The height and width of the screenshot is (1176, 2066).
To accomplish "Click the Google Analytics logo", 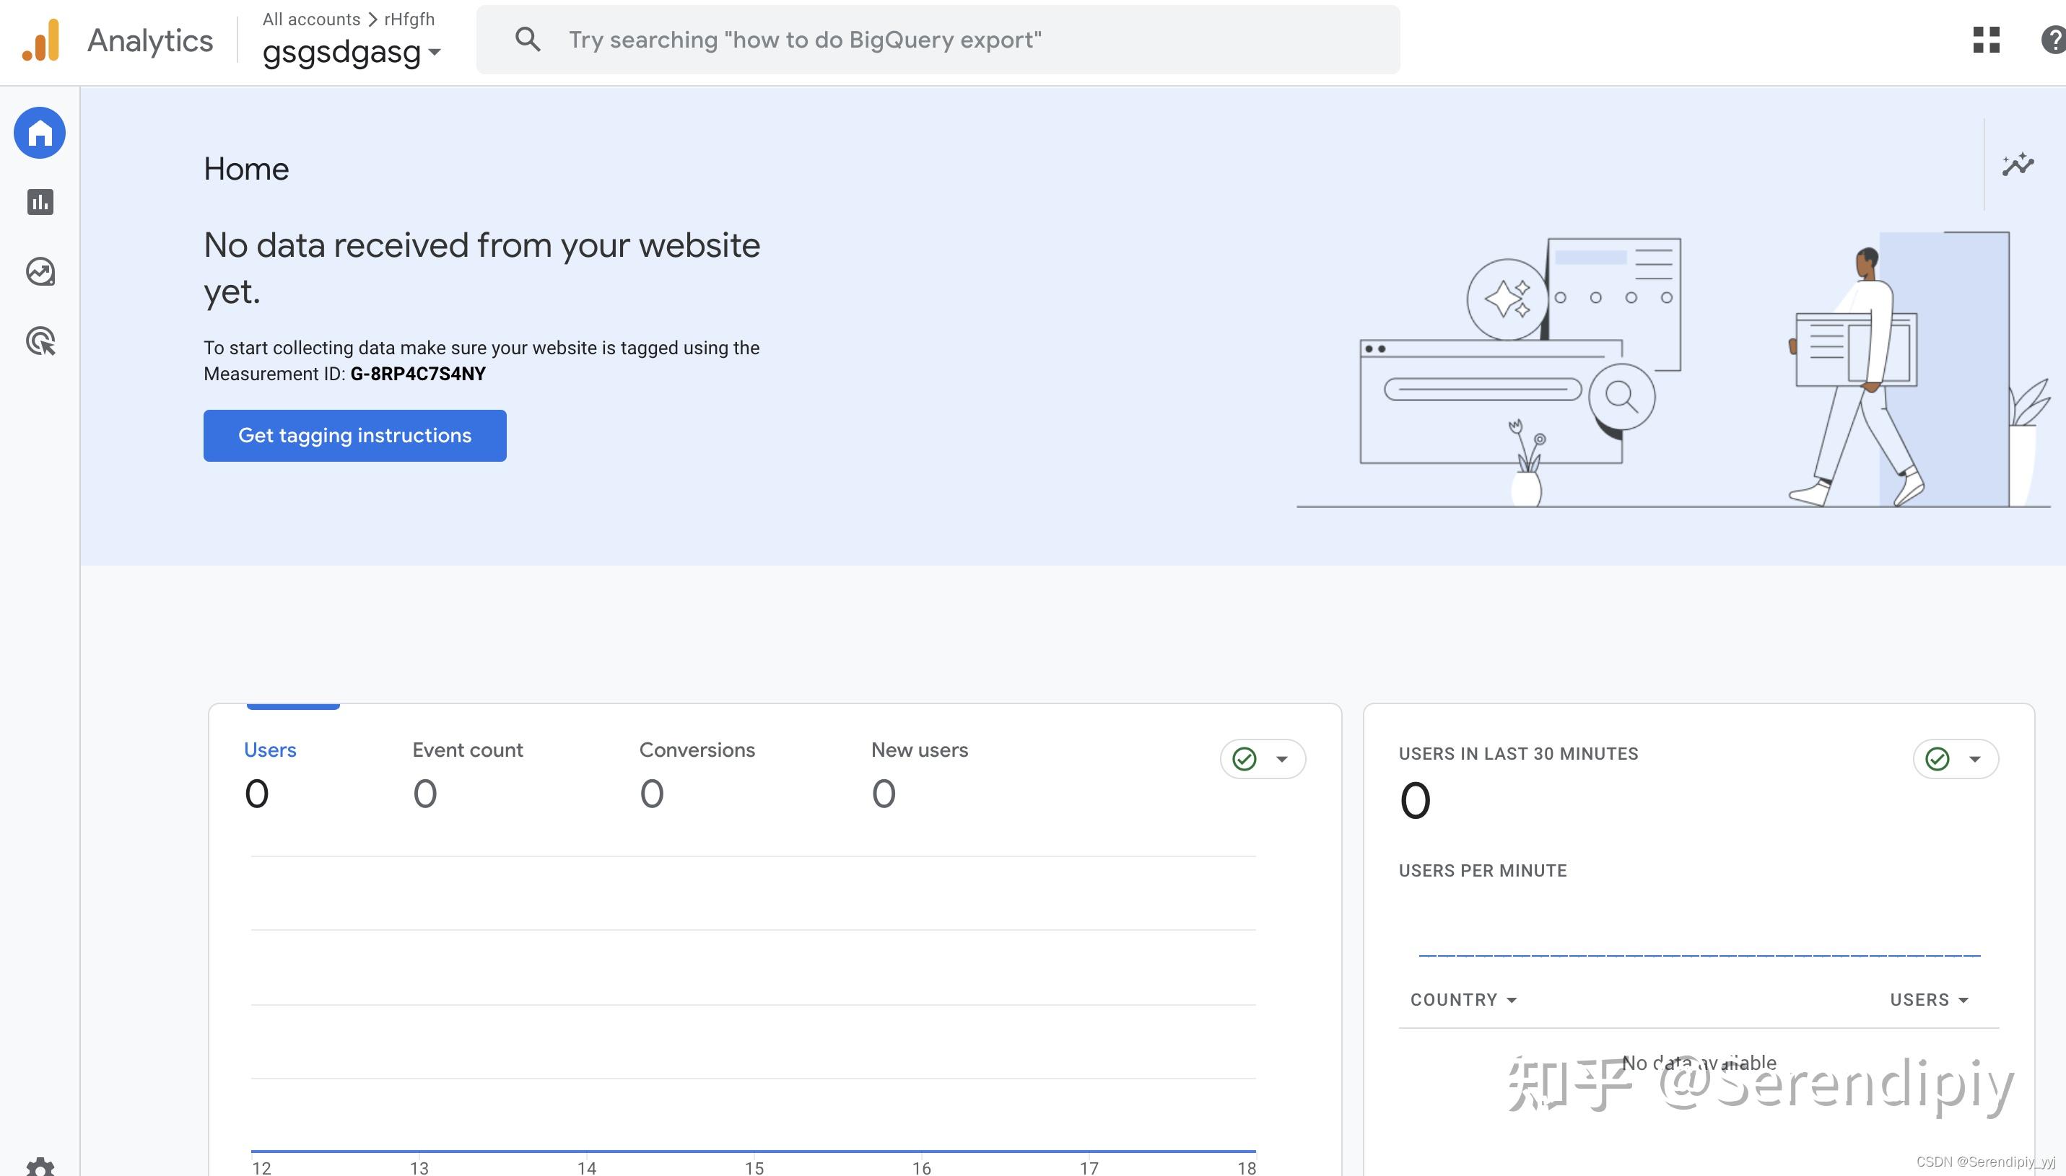I will click(x=40, y=40).
